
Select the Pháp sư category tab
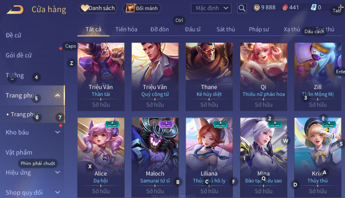coord(259,29)
